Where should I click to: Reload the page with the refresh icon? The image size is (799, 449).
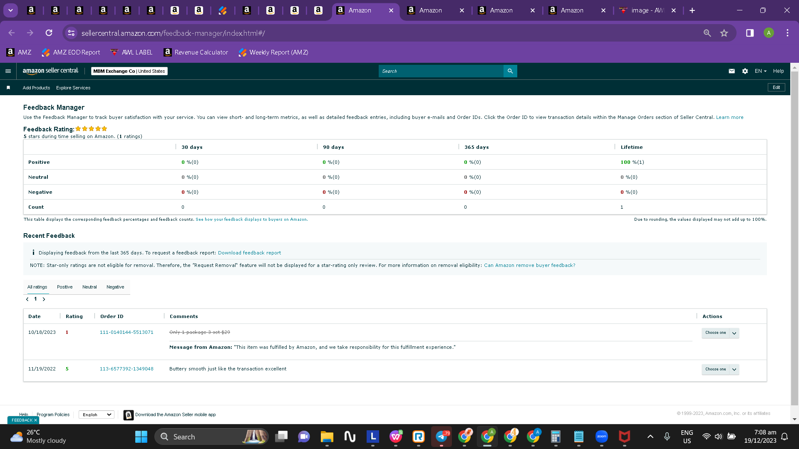49,33
